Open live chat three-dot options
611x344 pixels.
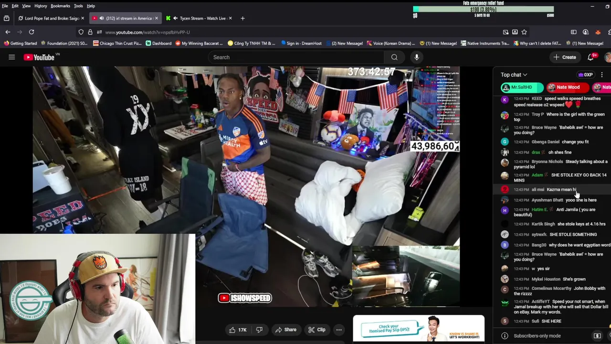tap(602, 75)
